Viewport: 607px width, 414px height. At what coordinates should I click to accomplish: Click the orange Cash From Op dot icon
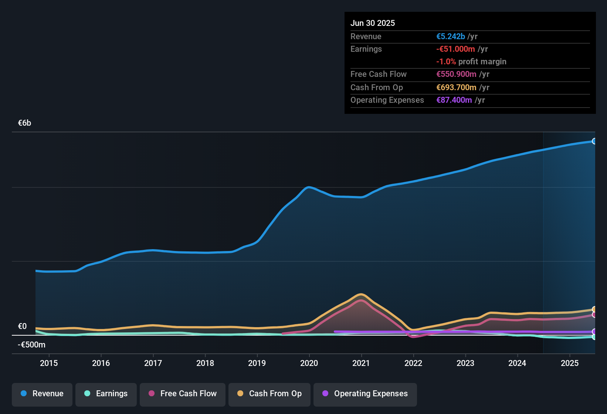[240, 394]
